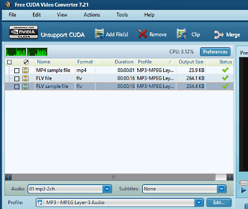Click the NVIDIA CUDA logo badge
Viewport: 248px width, 209px height.
24,32
